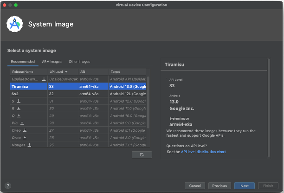
Task: Download the Nougat system image
Action: click(x=29, y=145)
